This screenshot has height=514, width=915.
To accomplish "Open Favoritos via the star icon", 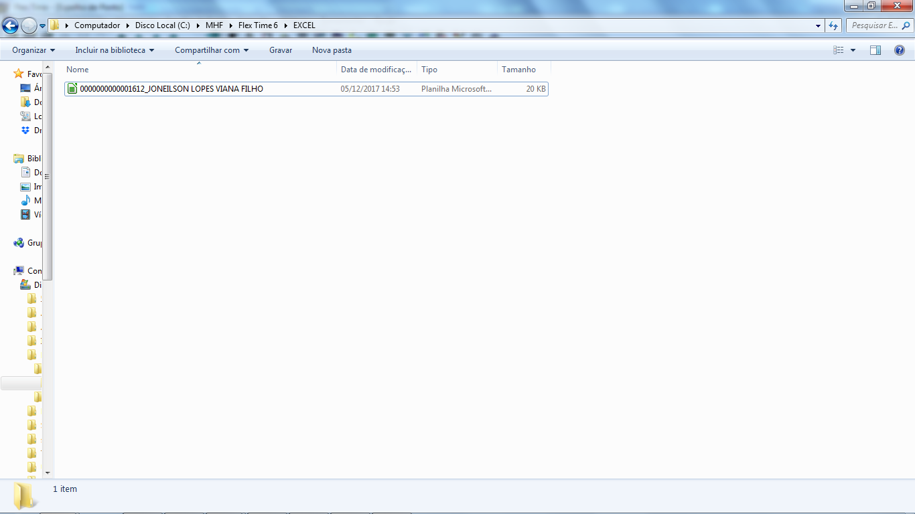I will click(19, 74).
